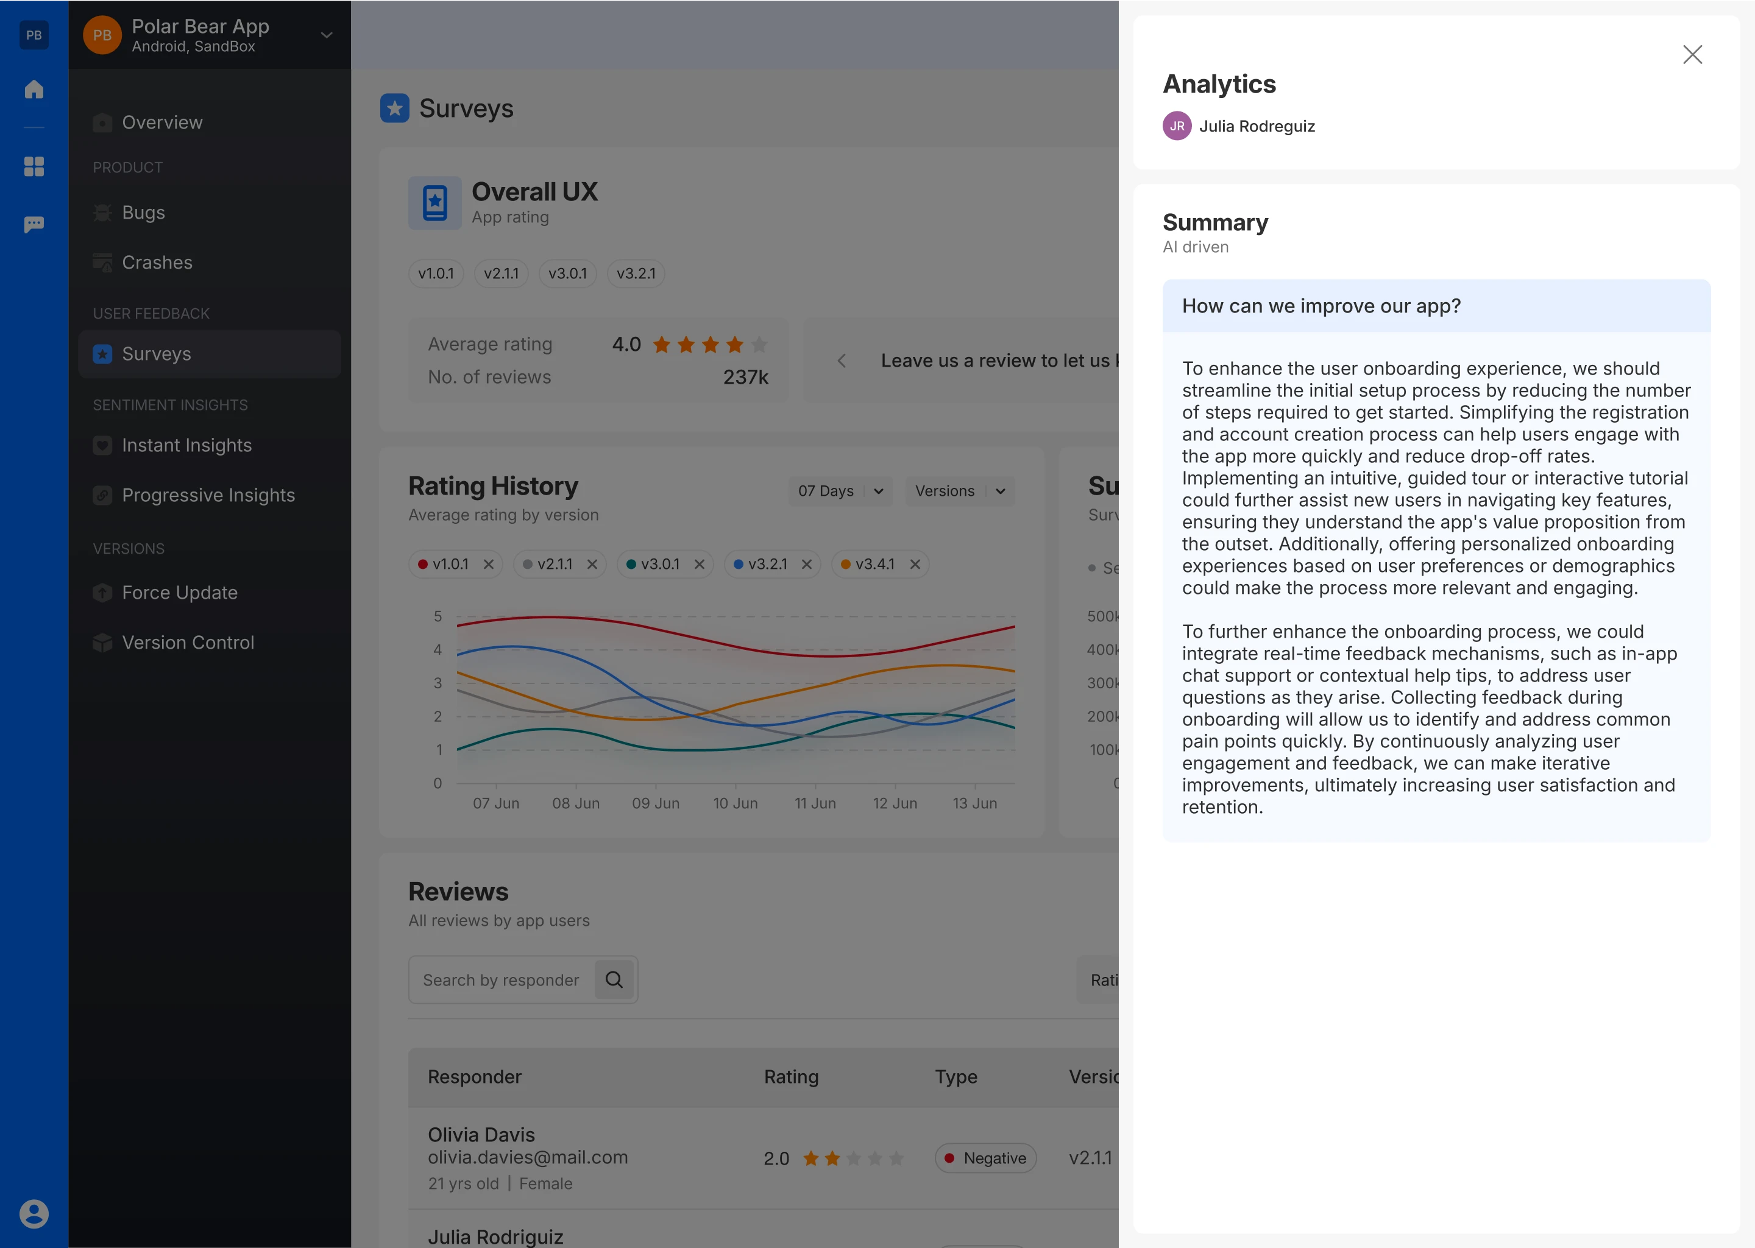This screenshot has height=1248, width=1755.
Task: Click 'How can we improve our app?' question
Action: [1321, 306]
